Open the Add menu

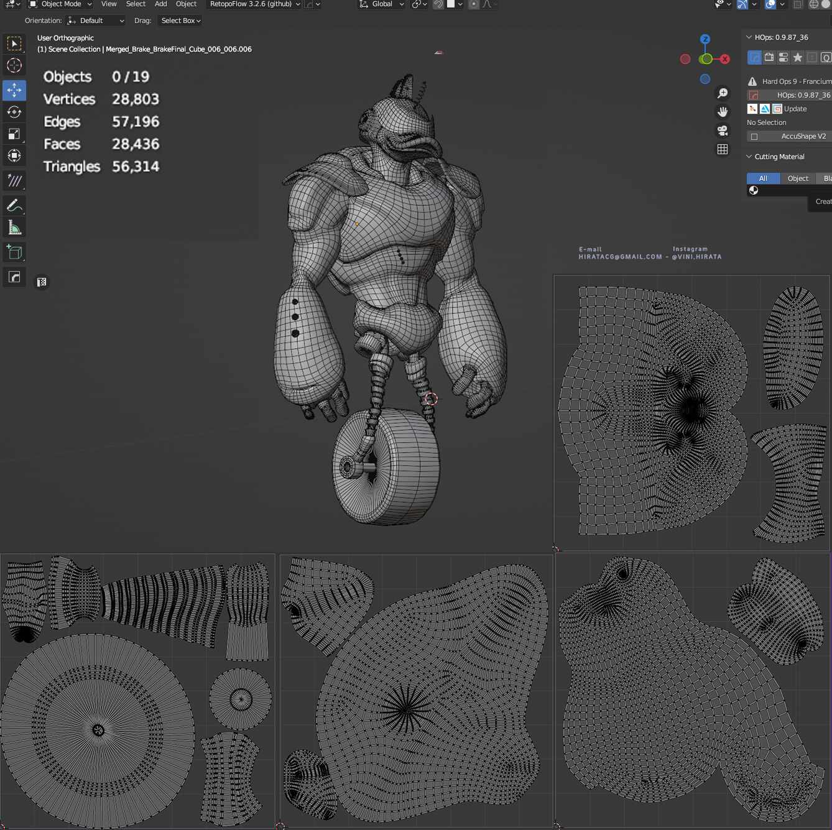[x=160, y=4]
